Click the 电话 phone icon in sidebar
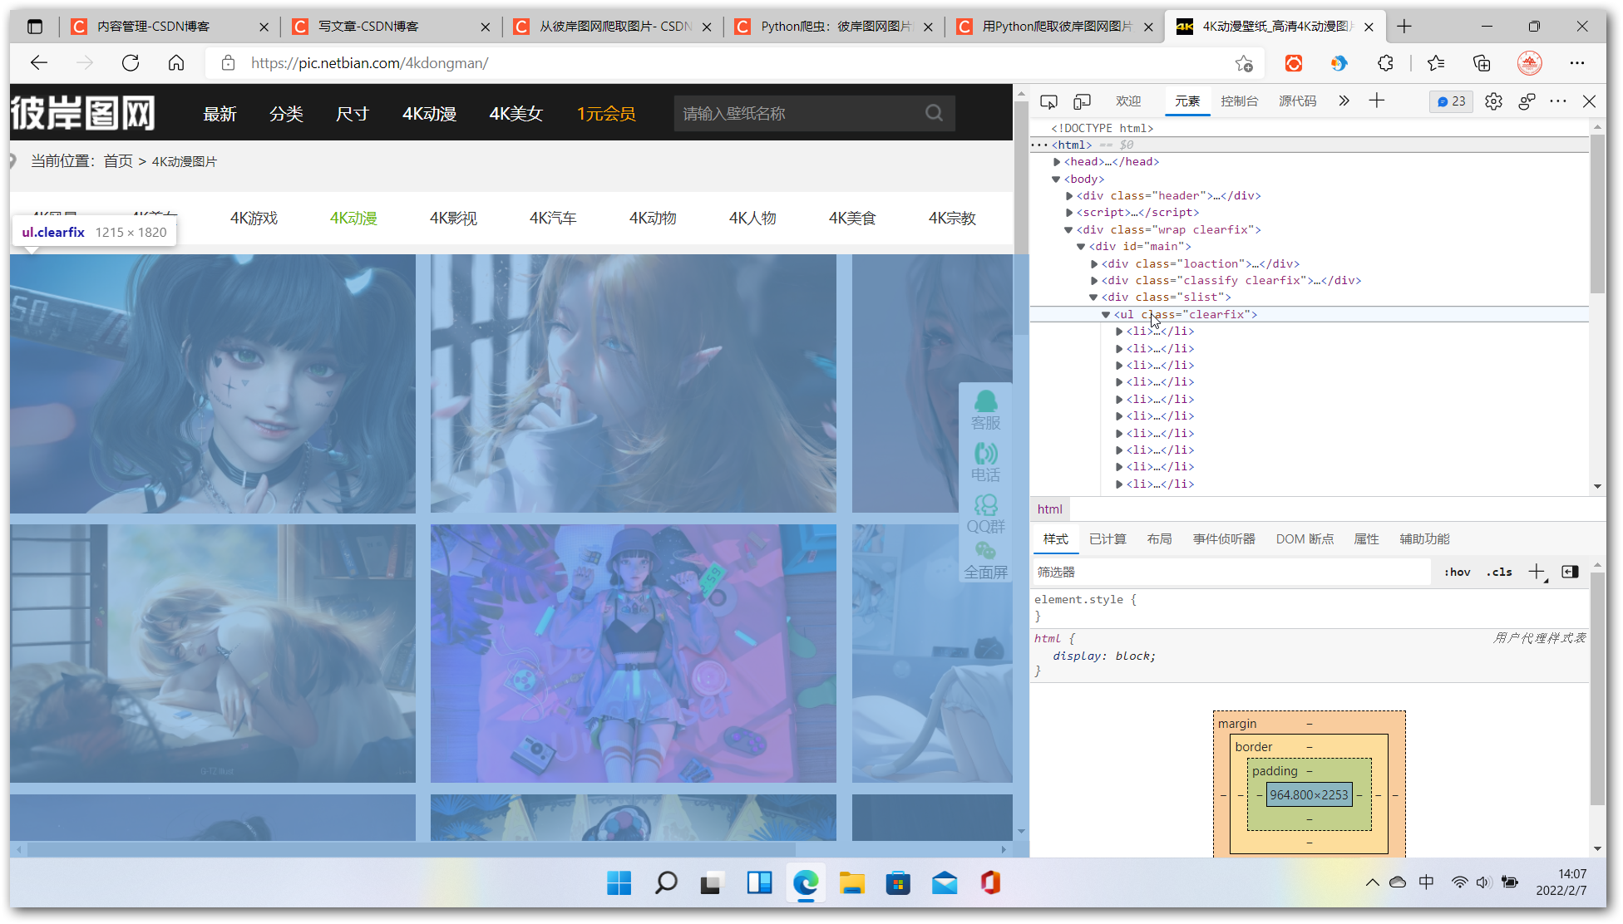 pos(986,463)
